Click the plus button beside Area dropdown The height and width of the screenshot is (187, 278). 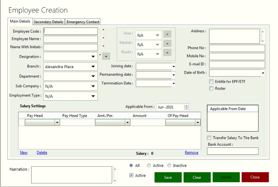click(167, 34)
